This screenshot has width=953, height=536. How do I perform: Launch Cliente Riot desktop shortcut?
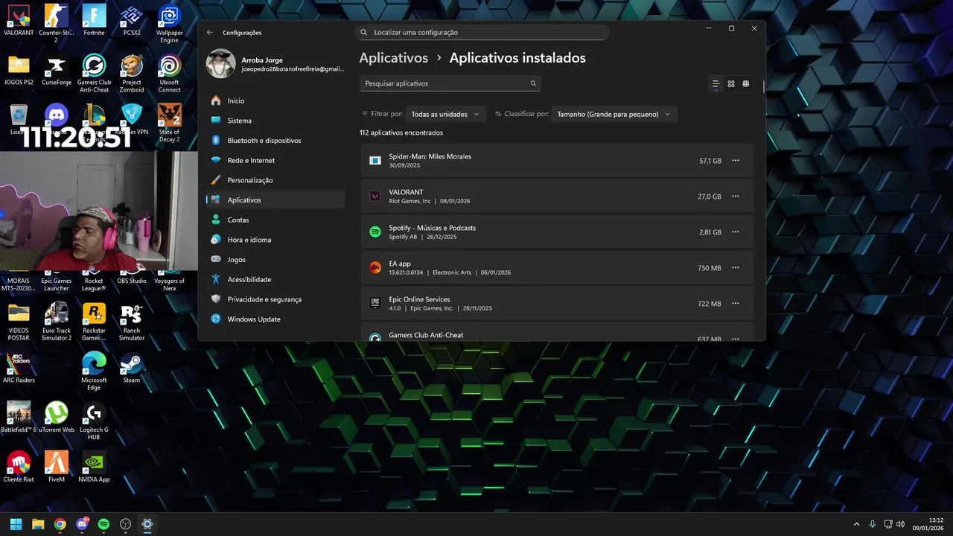click(x=19, y=467)
